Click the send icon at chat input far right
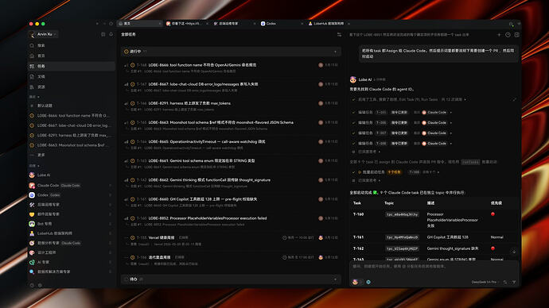This screenshot has width=549, height=308. pyautogui.click(x=514, y=282)
